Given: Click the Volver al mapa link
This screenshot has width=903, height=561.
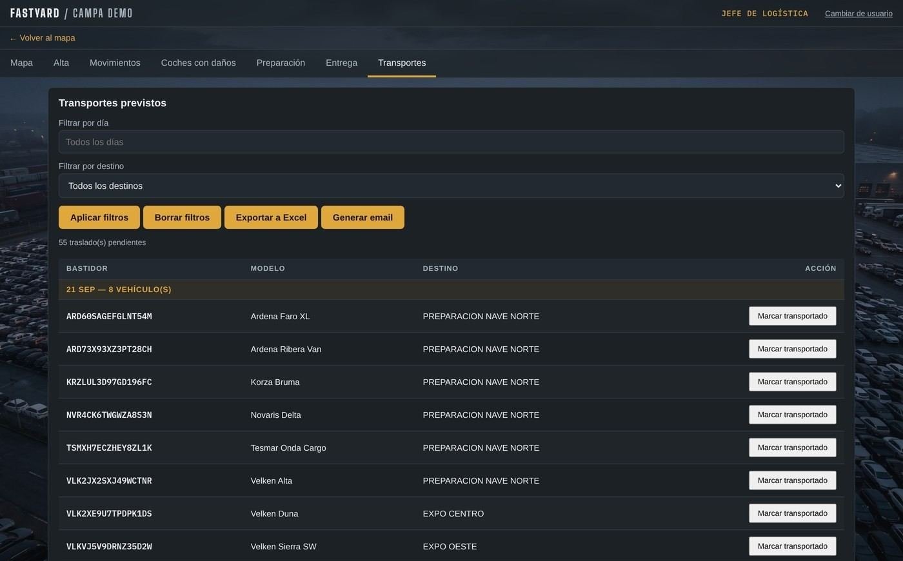Looking at the screenshot, I should click(x=43, y=38).
